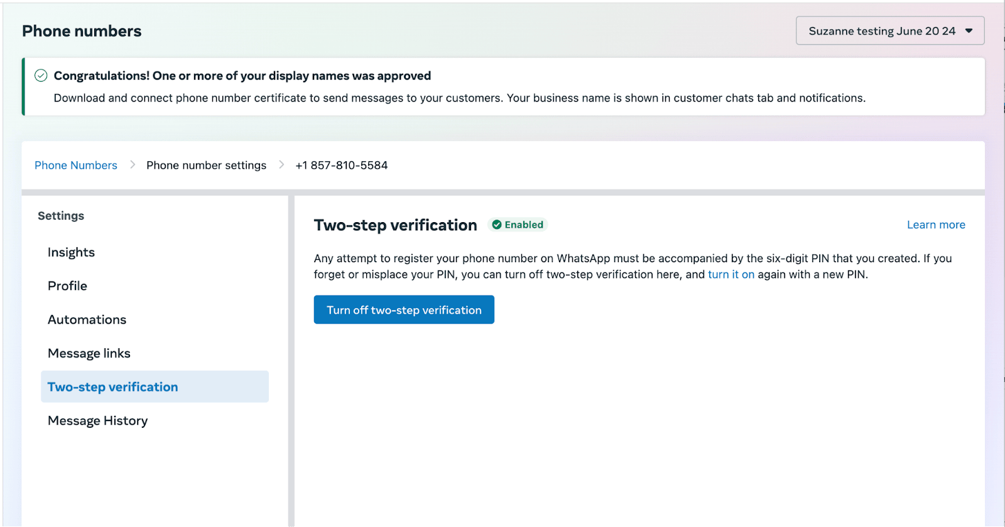Viewport: 1005px width, 527px height.
Task: Click the green check icon in the Enabled badge
Action: coord(496,225)
